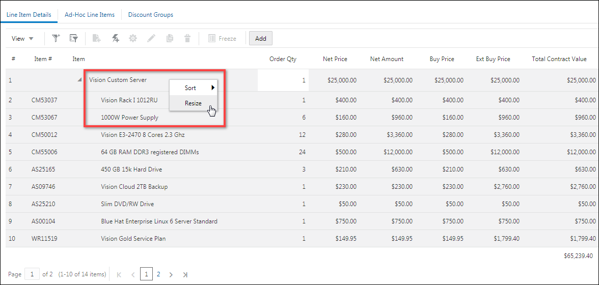
Task: Click the filter table rows icon
Action: (x=73, y=38)
